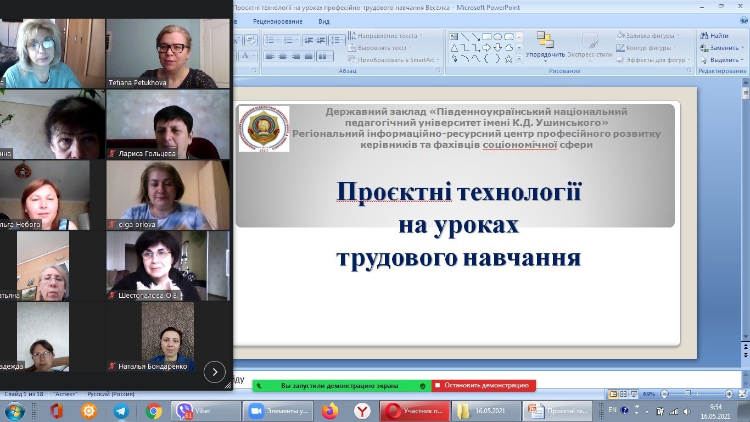Open the Рецензирование ribbon tab
750x422 pixels.
(278, 21)
